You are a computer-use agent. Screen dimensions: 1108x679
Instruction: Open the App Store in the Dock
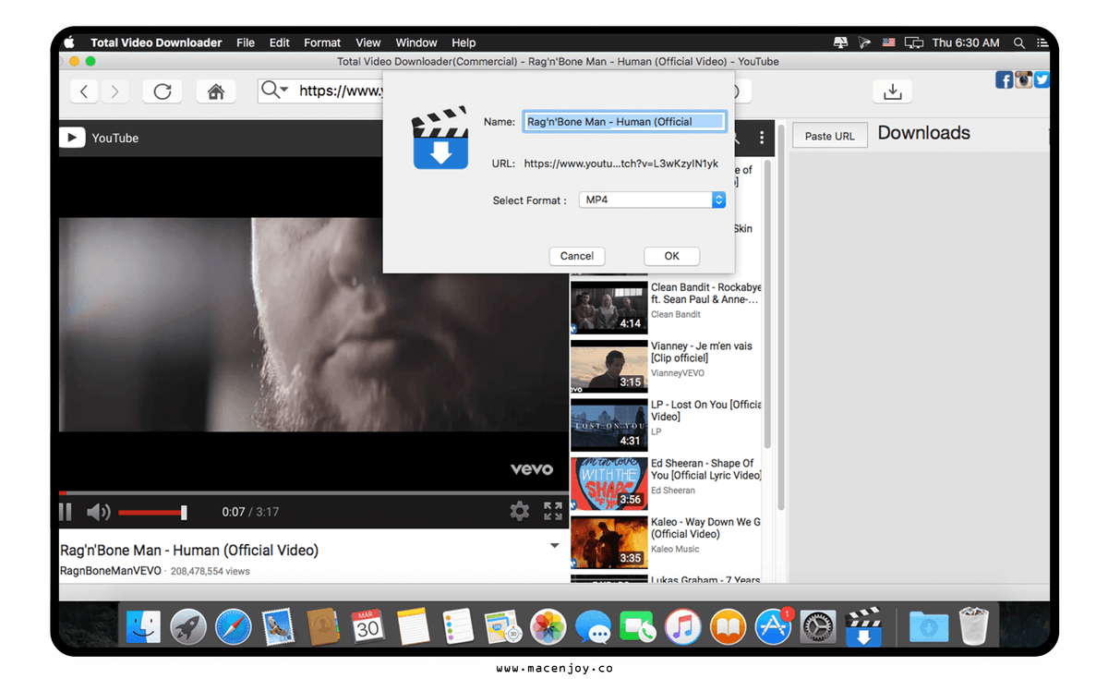(774, 626)
